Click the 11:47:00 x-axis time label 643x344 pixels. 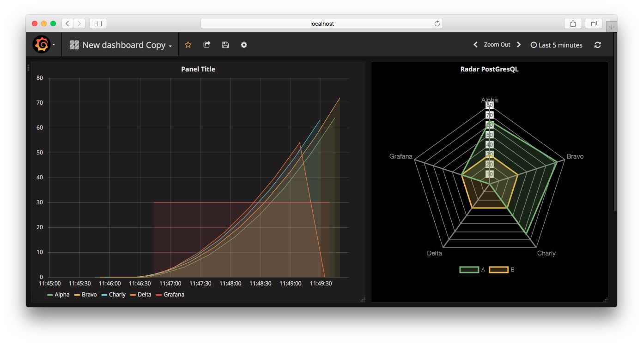click(x=170, y=284)
